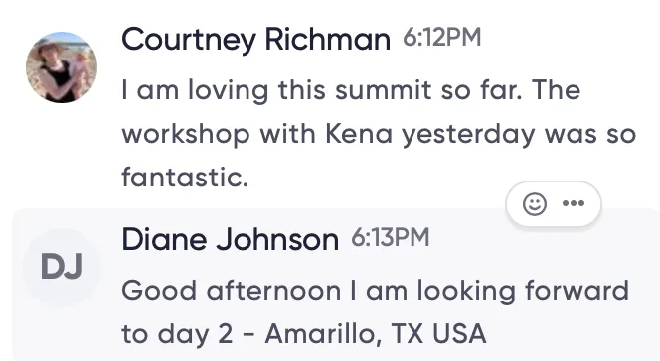The width and height of the screenshot is (660, 361).
Task: Click 'I am loving this summit' text
Action: coord(276,90)
